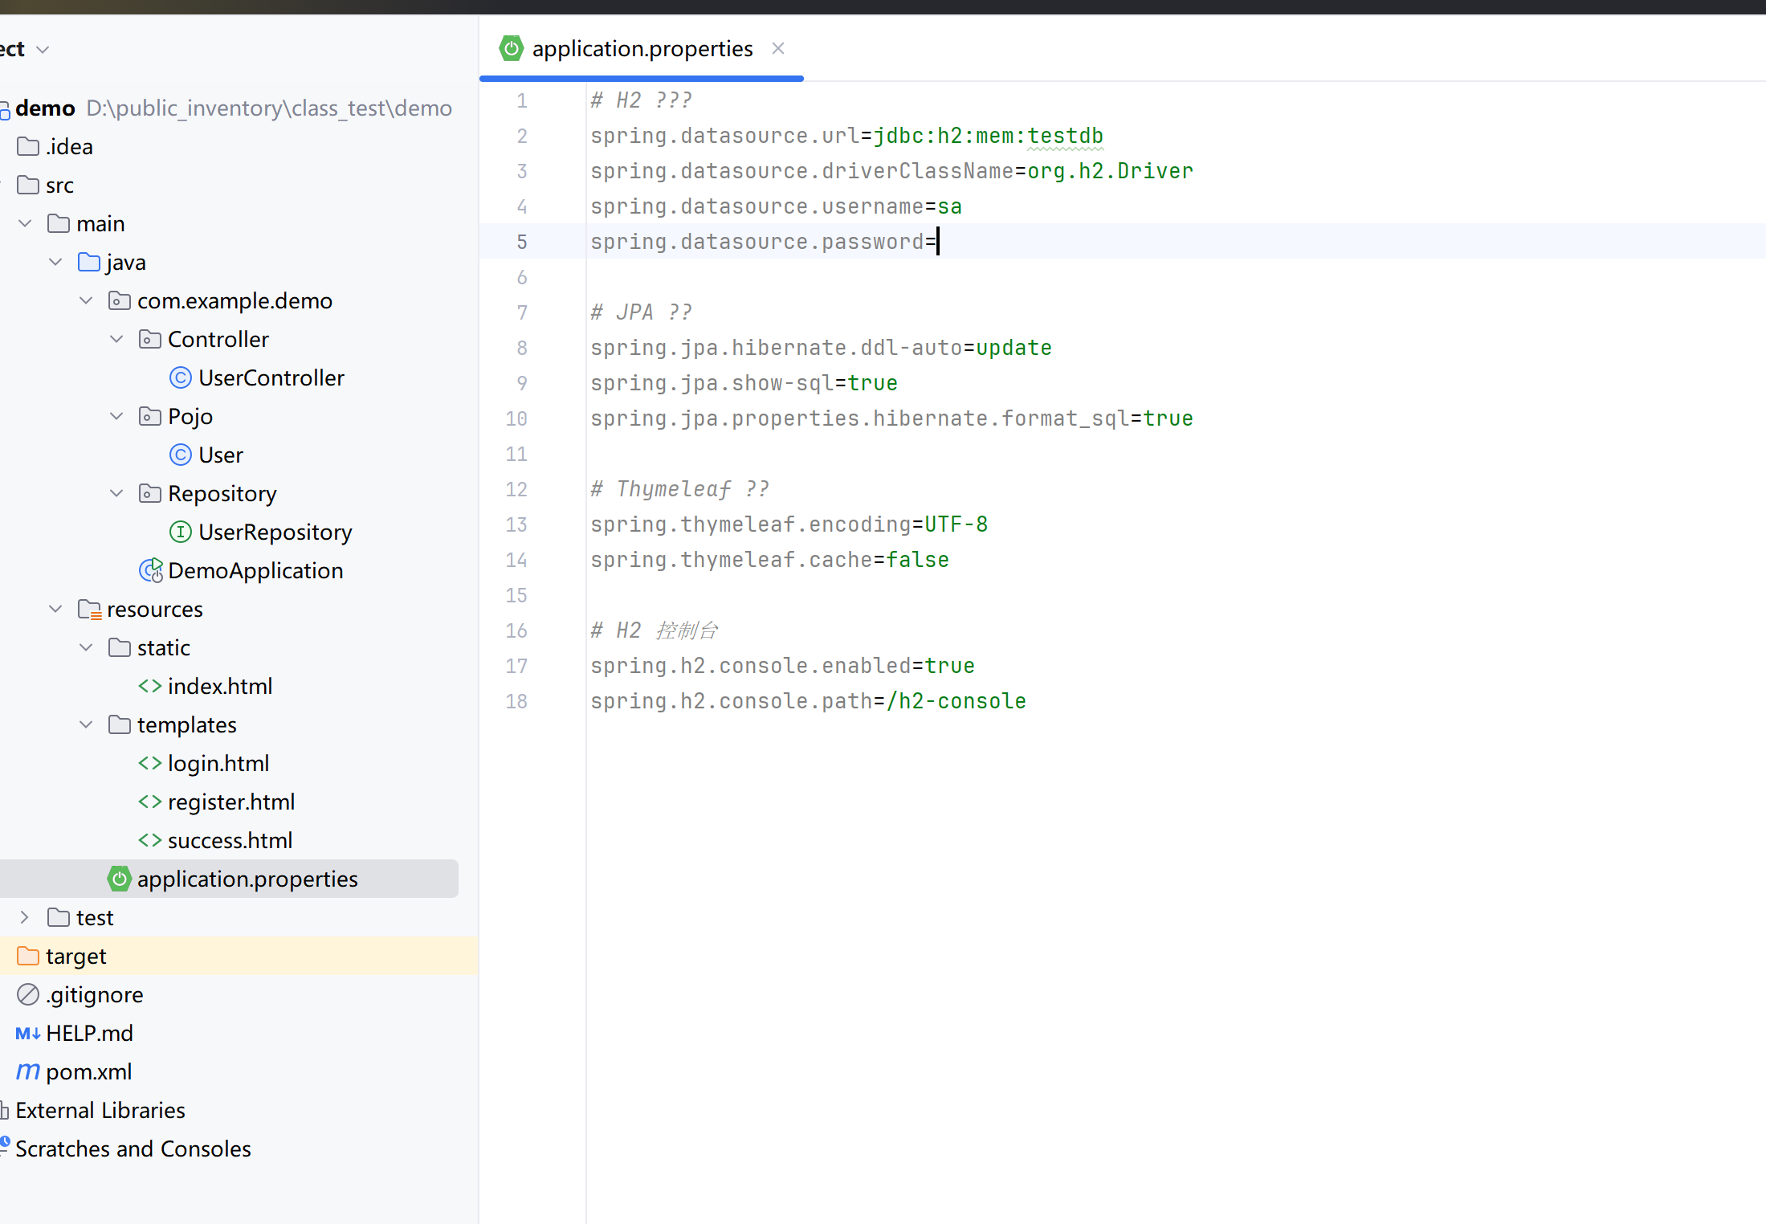Click the Markdown icon beside HELP.md

(x=27, y=1033)
